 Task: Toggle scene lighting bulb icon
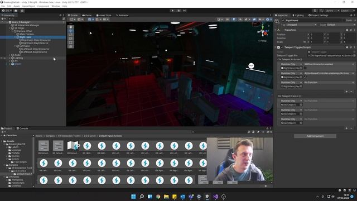(234, 20)
